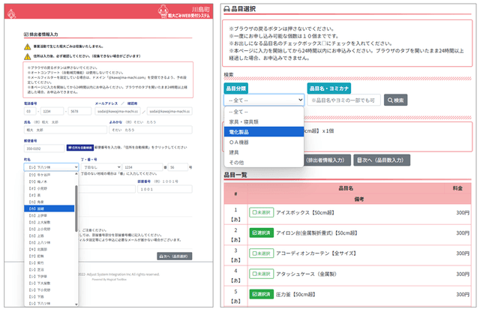Click the 部屋番号 room number field
Viewport: 480px width, 309px height.
(x=165, y=189)
